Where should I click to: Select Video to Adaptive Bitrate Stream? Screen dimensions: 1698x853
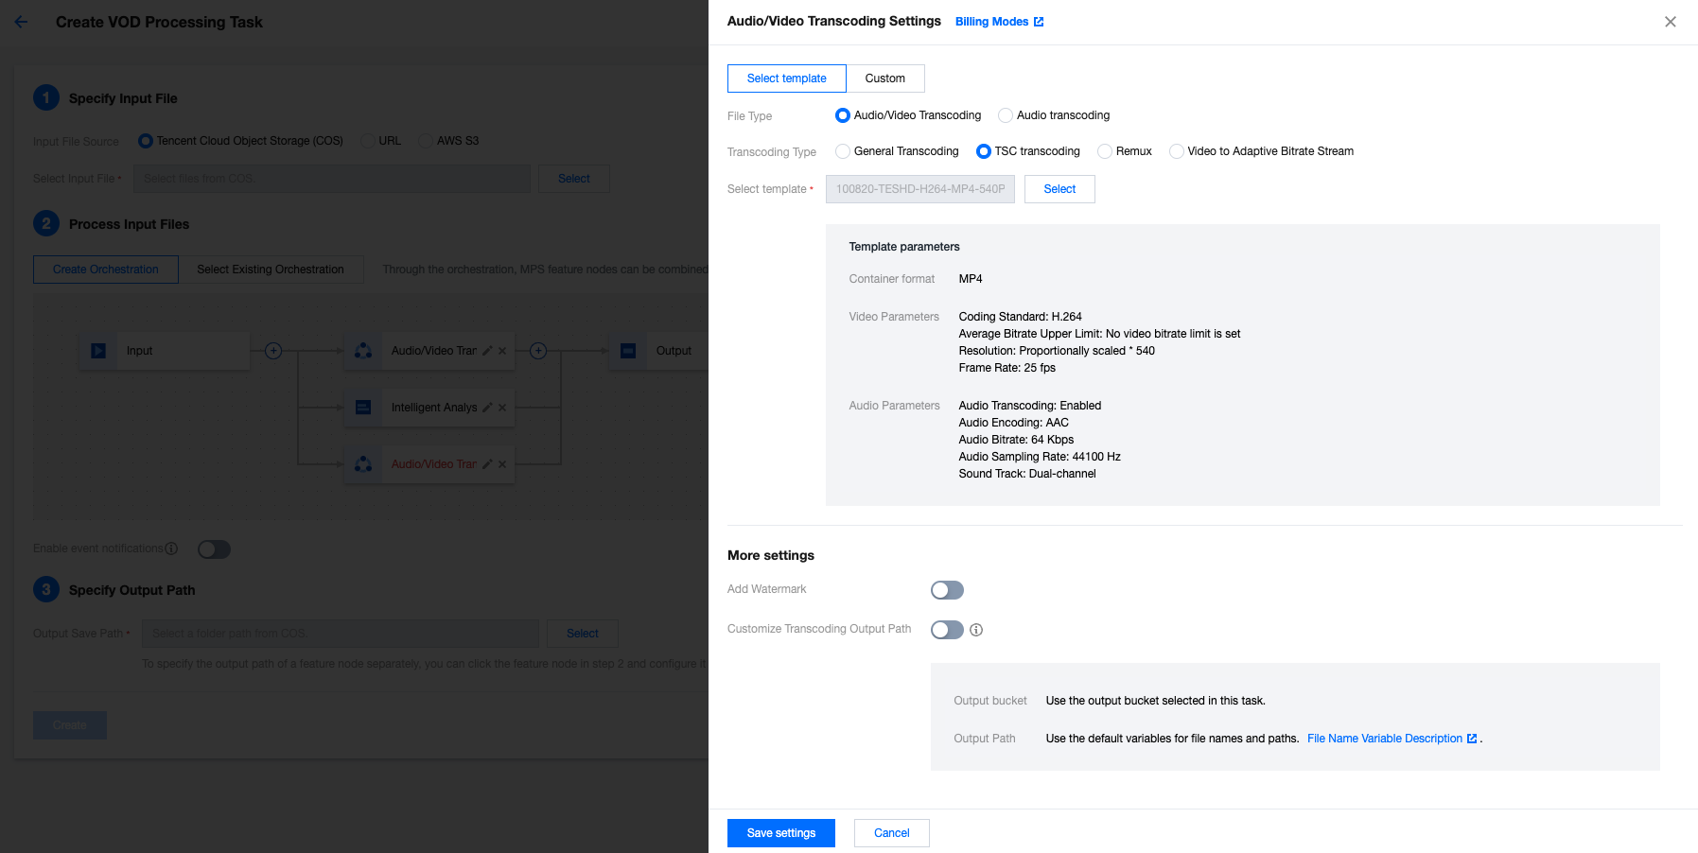[x=1177, y=151]
